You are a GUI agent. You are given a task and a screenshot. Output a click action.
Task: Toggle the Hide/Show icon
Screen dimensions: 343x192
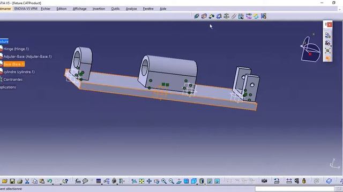pyautogui.click(x=210, y=181)
